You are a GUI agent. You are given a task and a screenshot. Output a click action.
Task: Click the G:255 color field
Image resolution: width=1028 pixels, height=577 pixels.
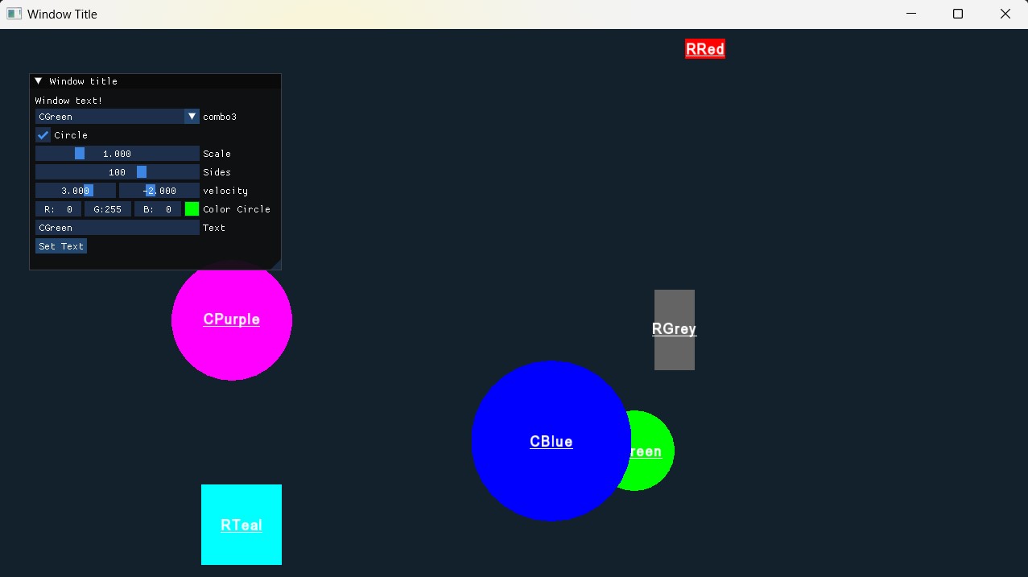[108, 209]
